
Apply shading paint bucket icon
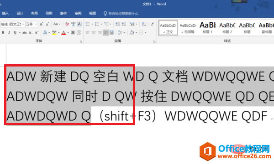point(132,33)
